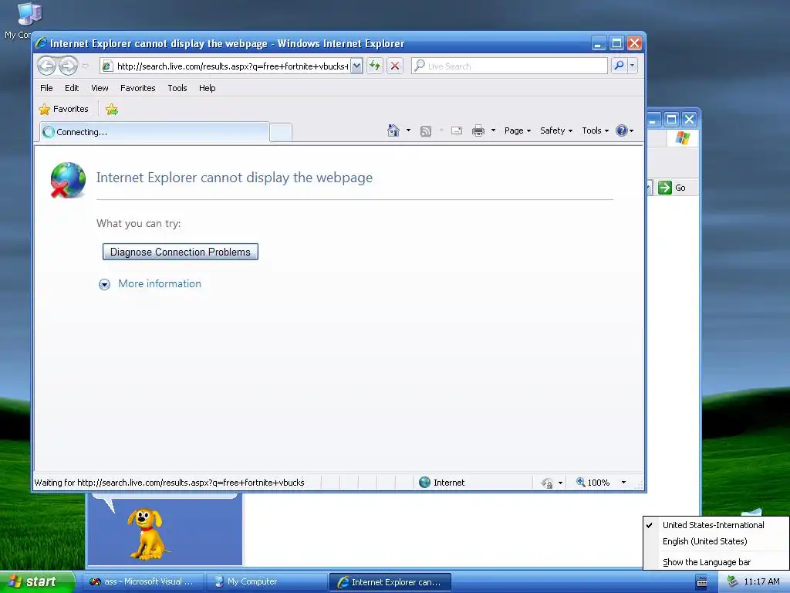The height and width of the screenshot is (593, 790).
Task: Click Add to Favorites Bar star icon
Action: (x=112, y=109)
